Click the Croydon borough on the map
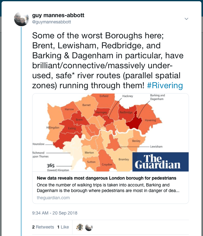Viewport: 203px width, 236px height. click(x=107, y=164)
